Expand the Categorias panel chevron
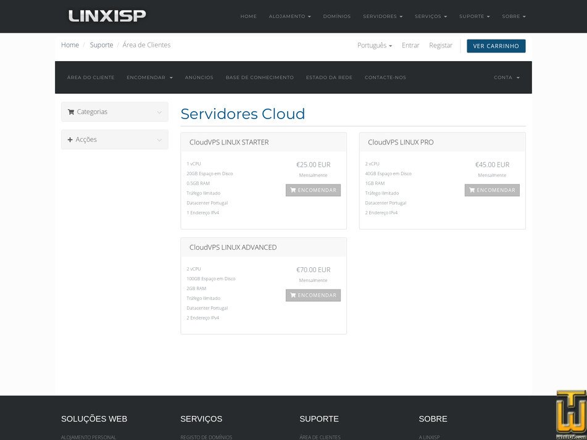This screenshot has height=440, width=587. [159, 112]
